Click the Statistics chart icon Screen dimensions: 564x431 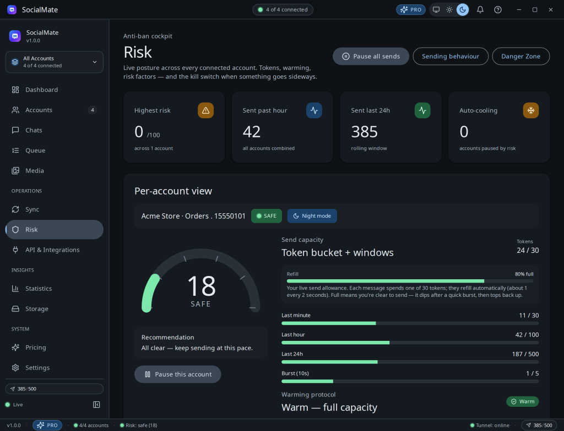click(15, 289)
